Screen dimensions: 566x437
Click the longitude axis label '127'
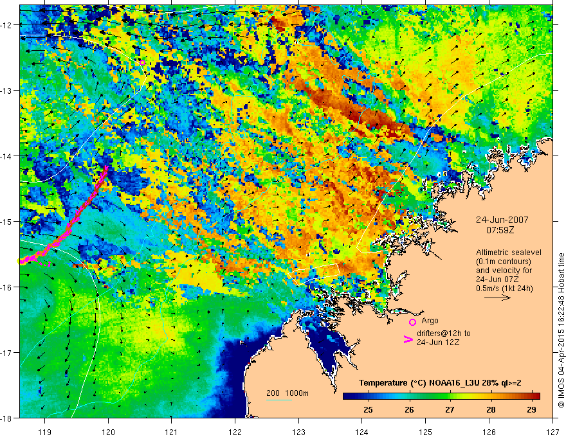552,432
